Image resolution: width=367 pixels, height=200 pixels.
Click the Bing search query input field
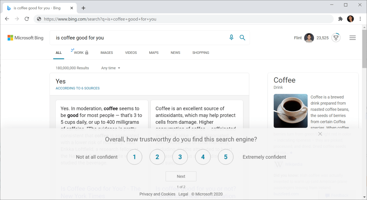coord(140,38)
